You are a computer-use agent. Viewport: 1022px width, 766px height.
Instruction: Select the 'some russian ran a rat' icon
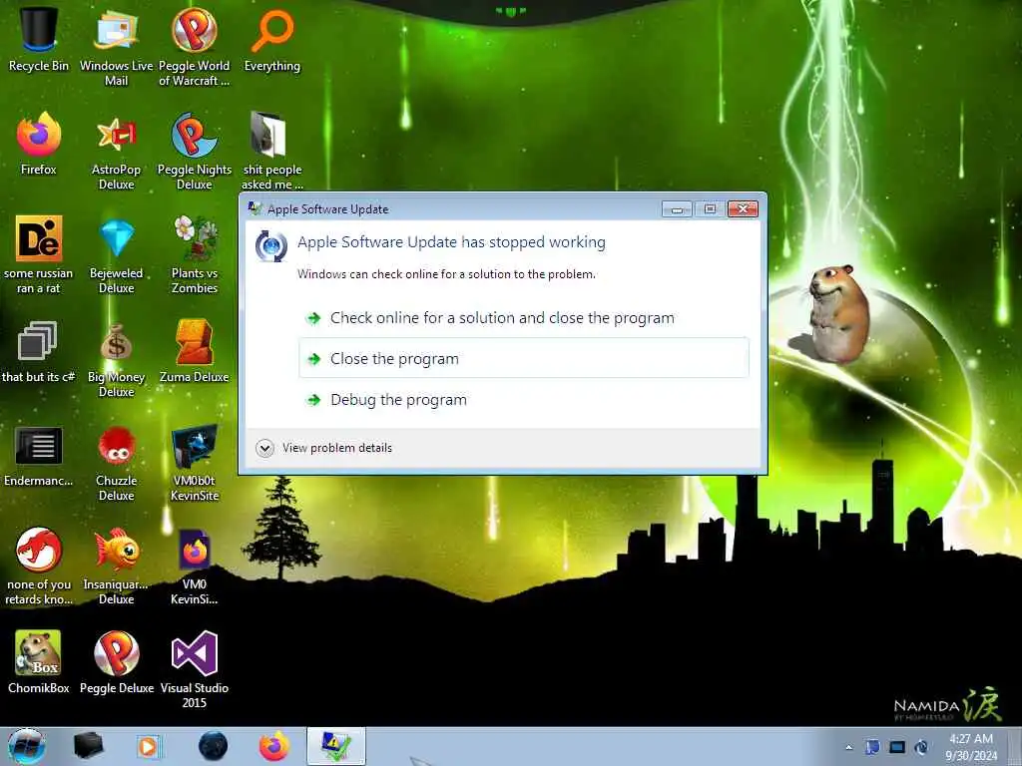[39, 254]
